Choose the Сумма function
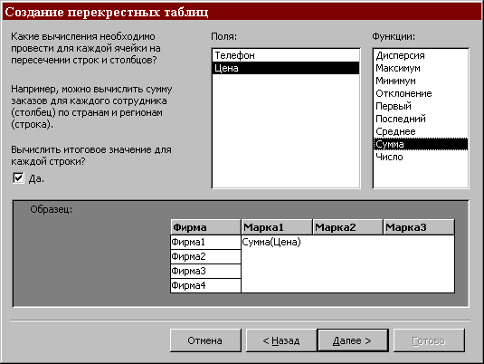The image size is (484, 364). (421, 144)
